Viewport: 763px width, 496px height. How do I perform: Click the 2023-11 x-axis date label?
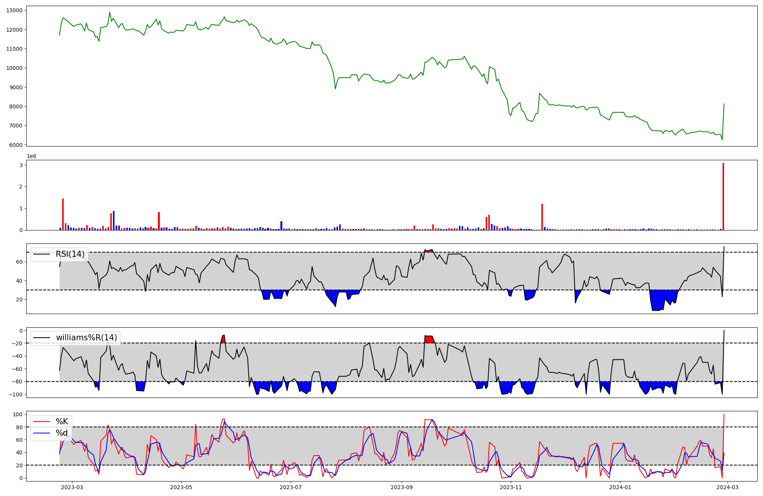510,487
